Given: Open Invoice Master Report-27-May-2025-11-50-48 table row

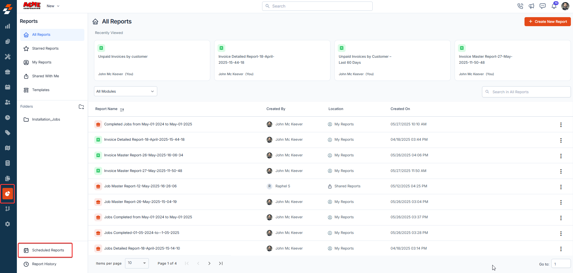Looking at the screenshot, I should (330, 171).
